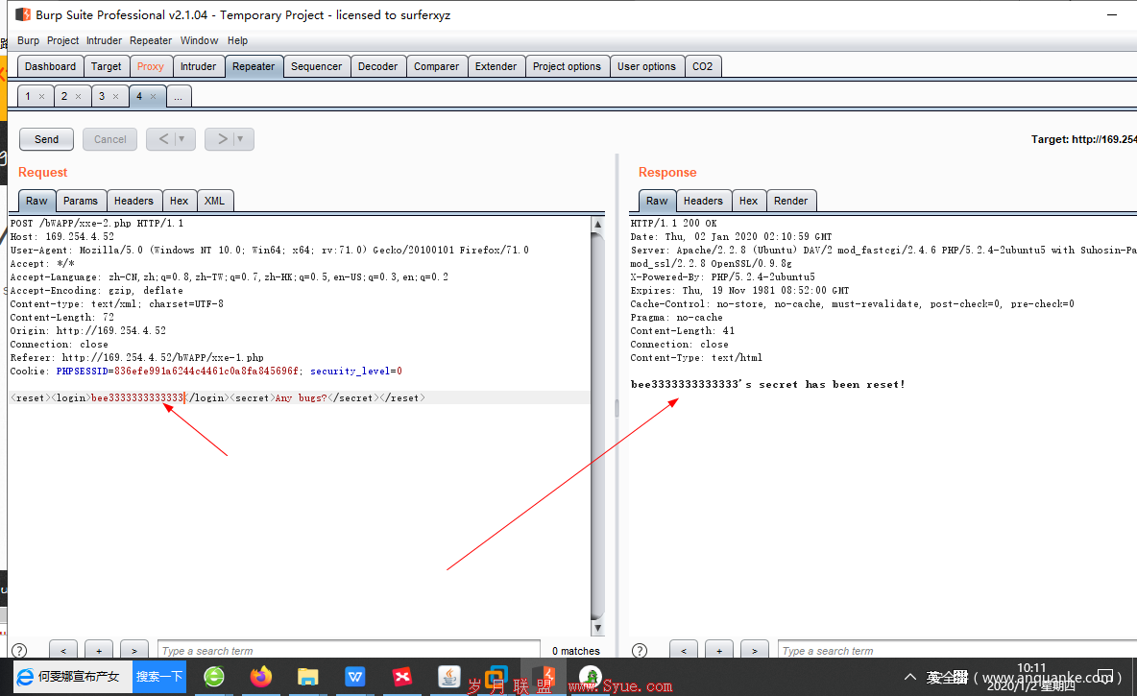Click previous match button in request search

pos(63,650)
